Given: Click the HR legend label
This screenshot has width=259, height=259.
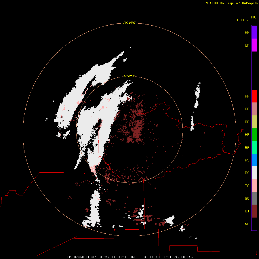Looking at the screenshot, I should pyautogui.click(x=247, y=135).
